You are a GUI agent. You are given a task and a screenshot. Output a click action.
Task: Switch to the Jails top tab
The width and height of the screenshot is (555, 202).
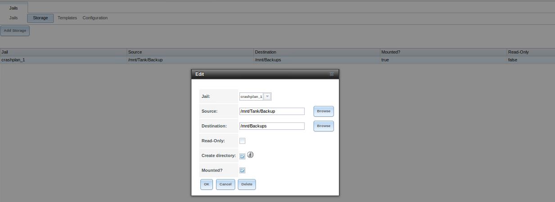point(14,8)
